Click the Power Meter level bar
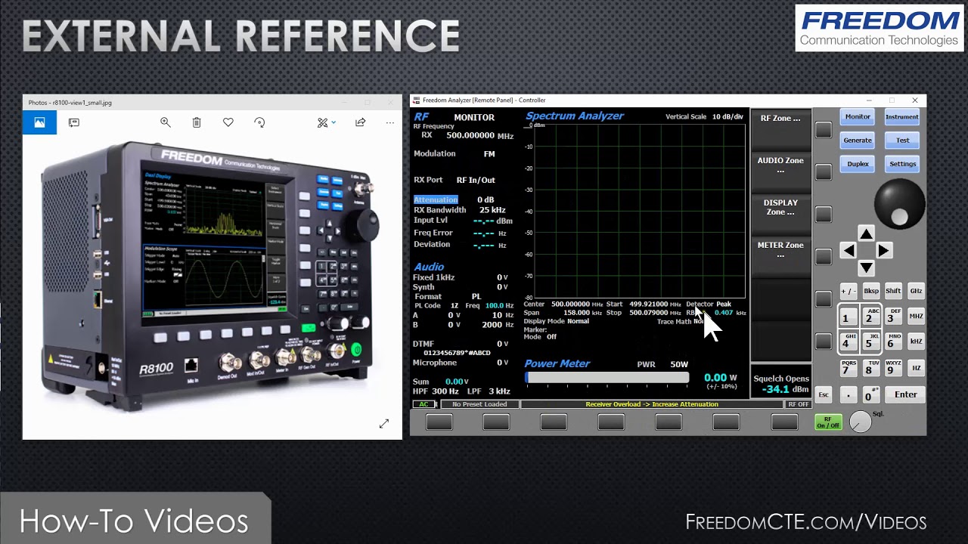The width and height of the screenshot is (968, 544). click(x=607, y=378)
